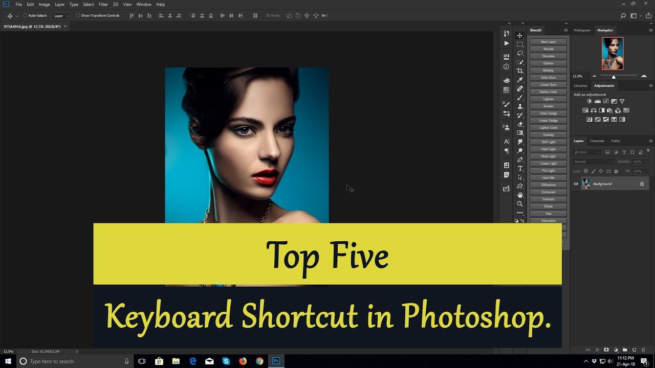Click the Difference button in Blendit

[x=548, y=185]
